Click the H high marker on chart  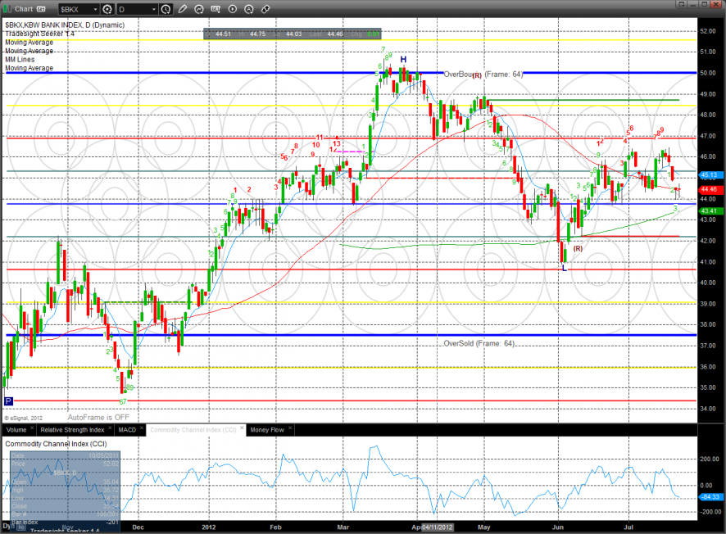pyautogui.click(x=403, y=59)
